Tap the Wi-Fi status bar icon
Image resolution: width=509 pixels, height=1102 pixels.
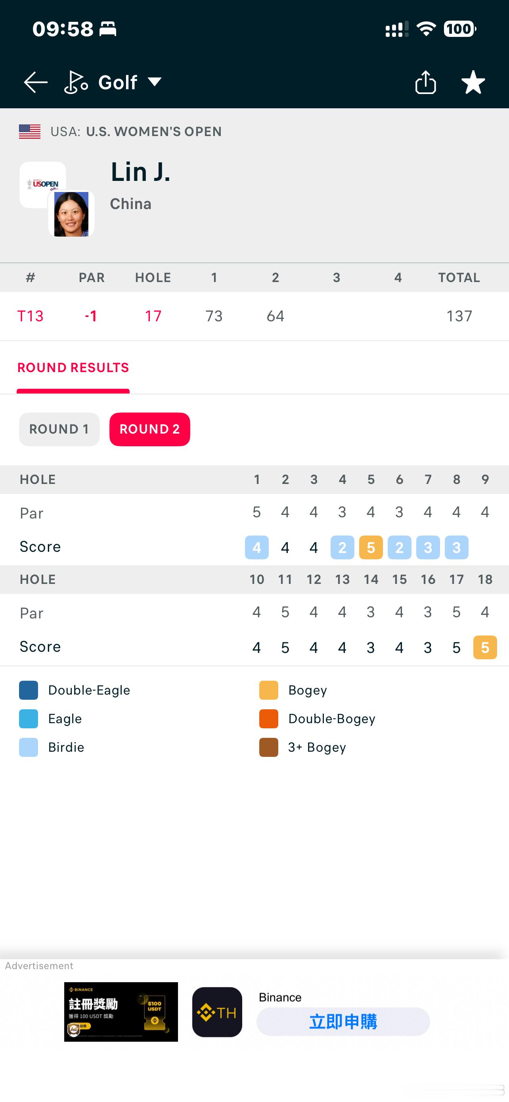pos(426,29)
